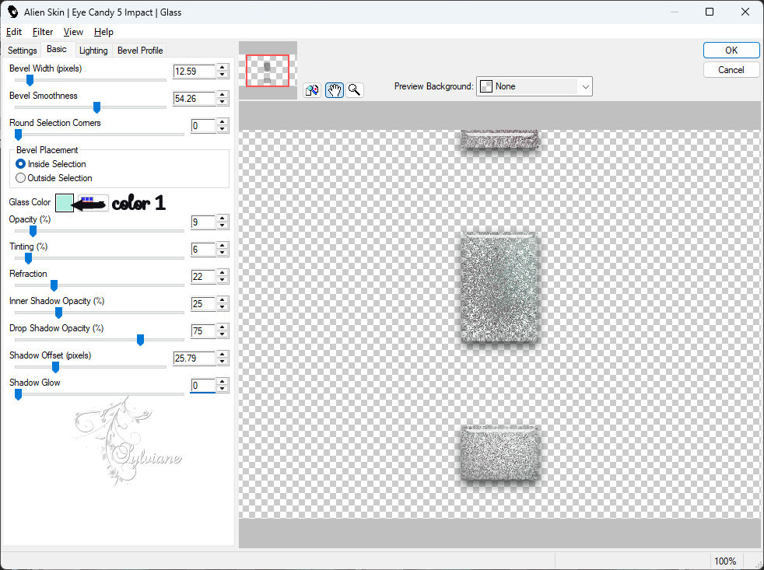Viewport: 764px width, 570px height.
Task: Decrease Drop Shadow Opacity value
Action: click(223, 334)
